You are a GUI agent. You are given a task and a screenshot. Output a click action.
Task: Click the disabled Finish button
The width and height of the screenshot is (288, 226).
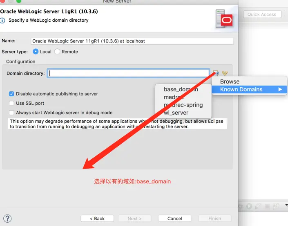click(x=214, y=219)
